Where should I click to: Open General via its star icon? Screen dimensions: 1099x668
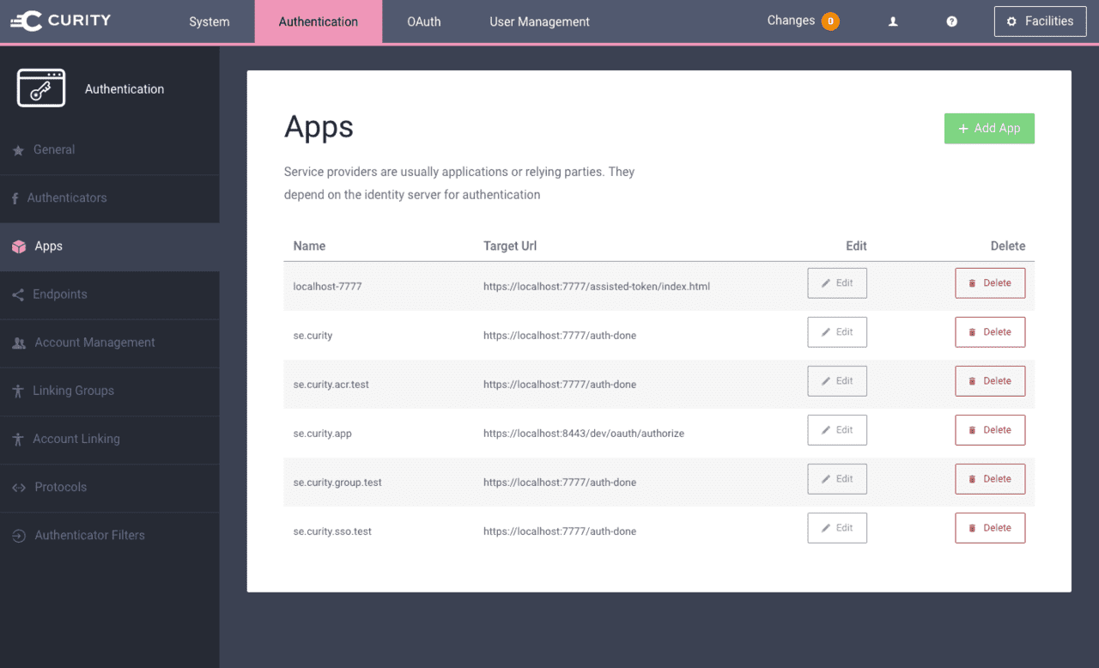pos(18,150)
